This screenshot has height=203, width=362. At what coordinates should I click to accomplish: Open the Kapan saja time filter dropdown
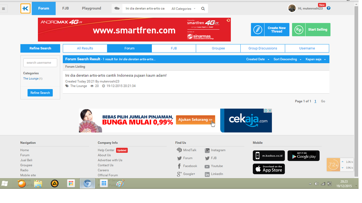(x=316, y=59)
